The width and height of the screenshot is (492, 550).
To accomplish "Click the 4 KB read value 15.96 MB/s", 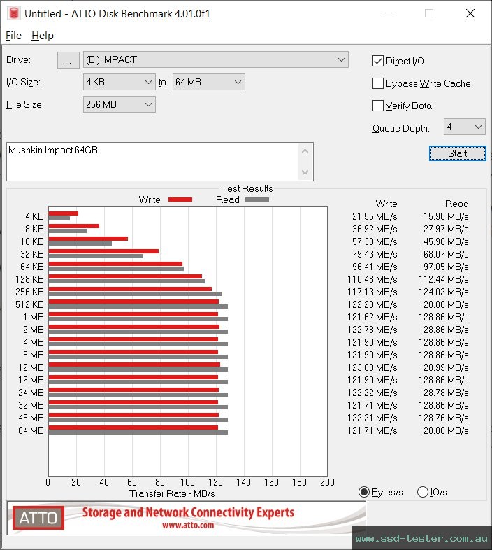I will [446, 216].
